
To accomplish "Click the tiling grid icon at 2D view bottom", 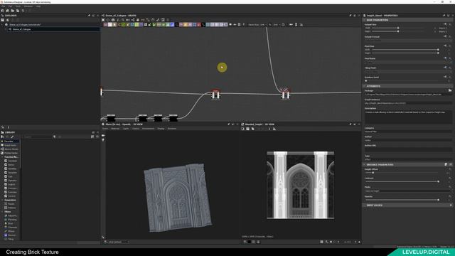I will [321, 242].
